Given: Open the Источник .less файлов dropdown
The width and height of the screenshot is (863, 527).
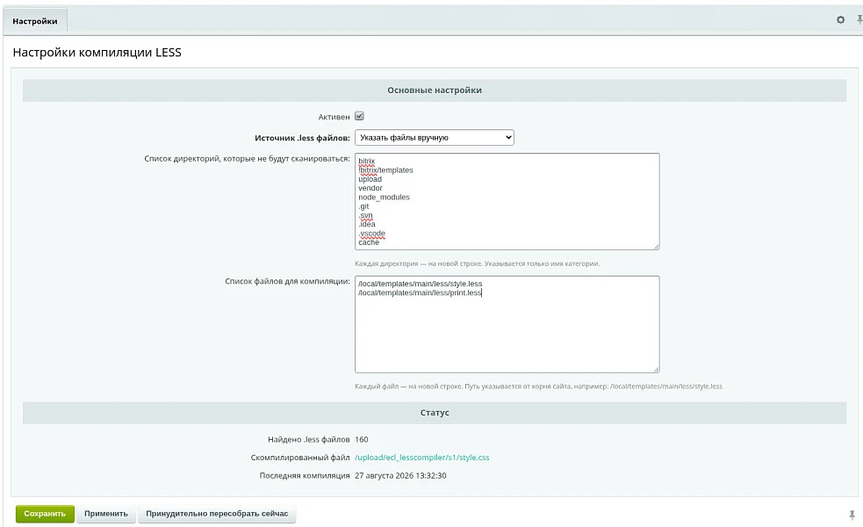Looking at the screenshot, I should [435, 138].
